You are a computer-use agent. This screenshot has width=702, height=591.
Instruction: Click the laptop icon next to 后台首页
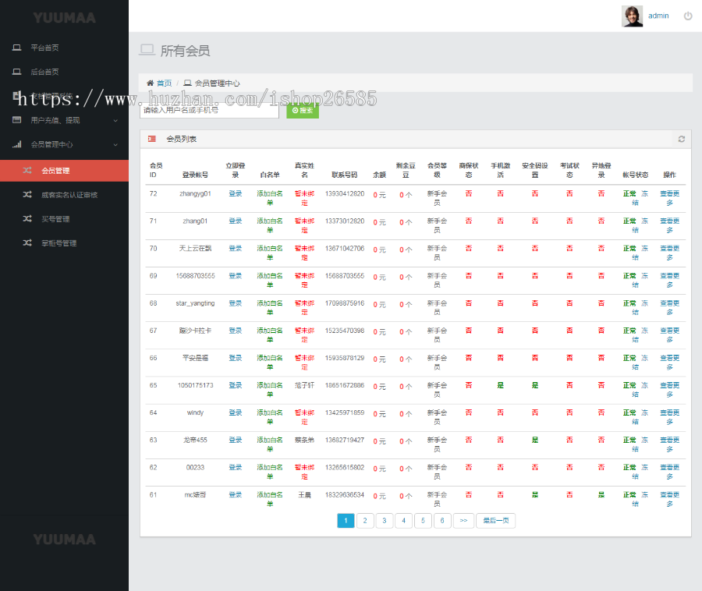pyautogui.click(x=16, y=72)
